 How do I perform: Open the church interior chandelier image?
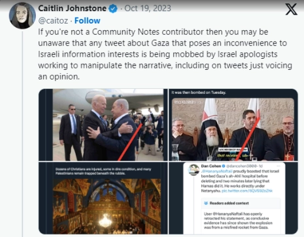tap(103, 198)
